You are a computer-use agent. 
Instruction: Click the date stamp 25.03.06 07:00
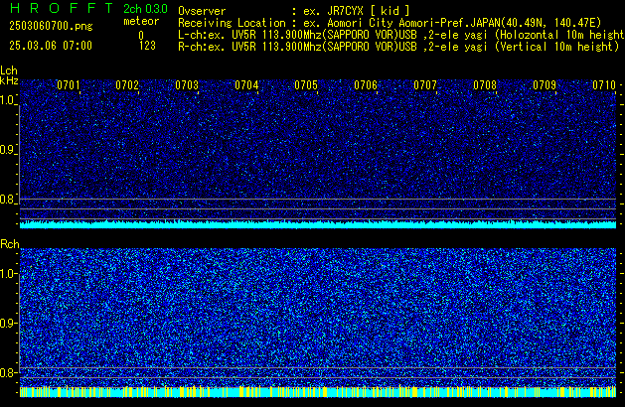51,46
